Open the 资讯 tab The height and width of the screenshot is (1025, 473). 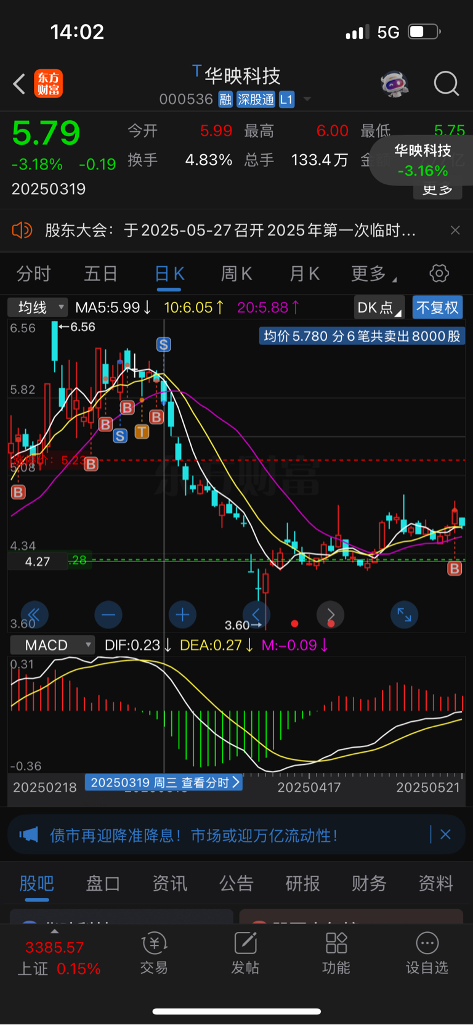[169, 883]
